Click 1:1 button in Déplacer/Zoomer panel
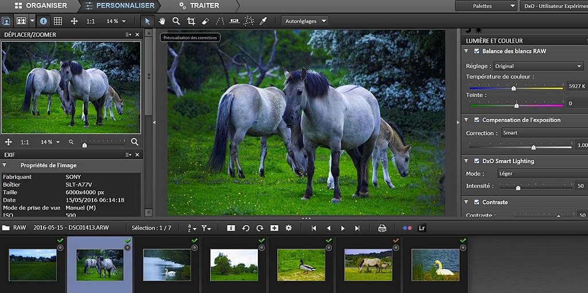The height and width of the screenshot is (293, 588). pos(25,142)
